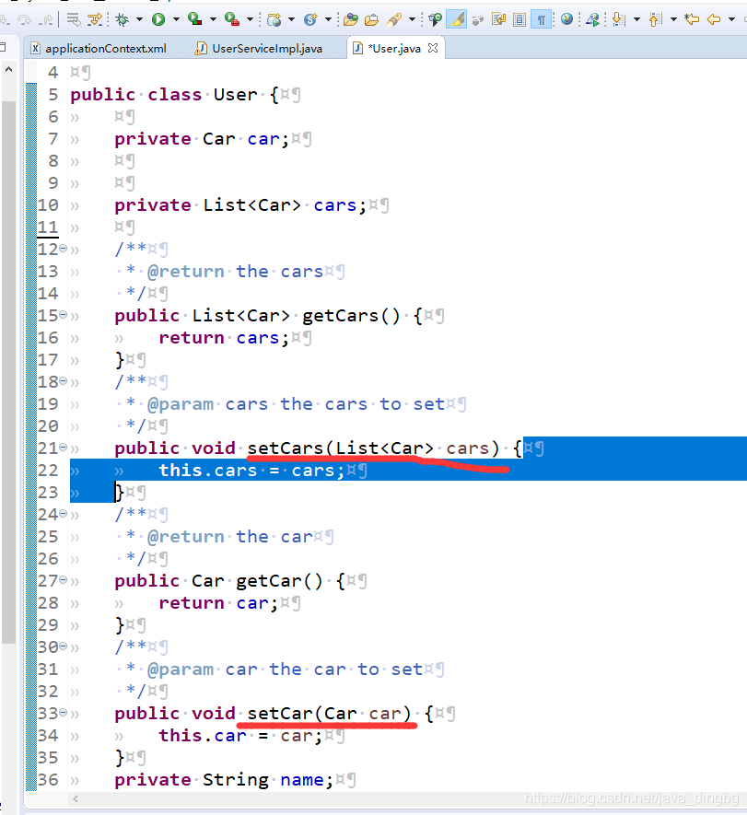Click the Launch web services icon
The height and width of the screenshot is (815, 747).
coord(592,19)
